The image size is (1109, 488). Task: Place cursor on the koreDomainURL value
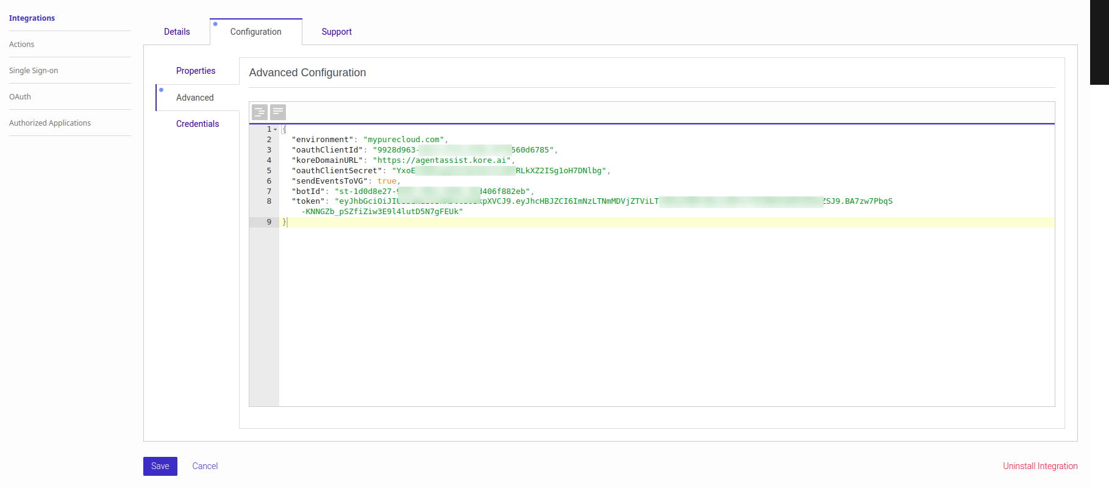(442, 160)
